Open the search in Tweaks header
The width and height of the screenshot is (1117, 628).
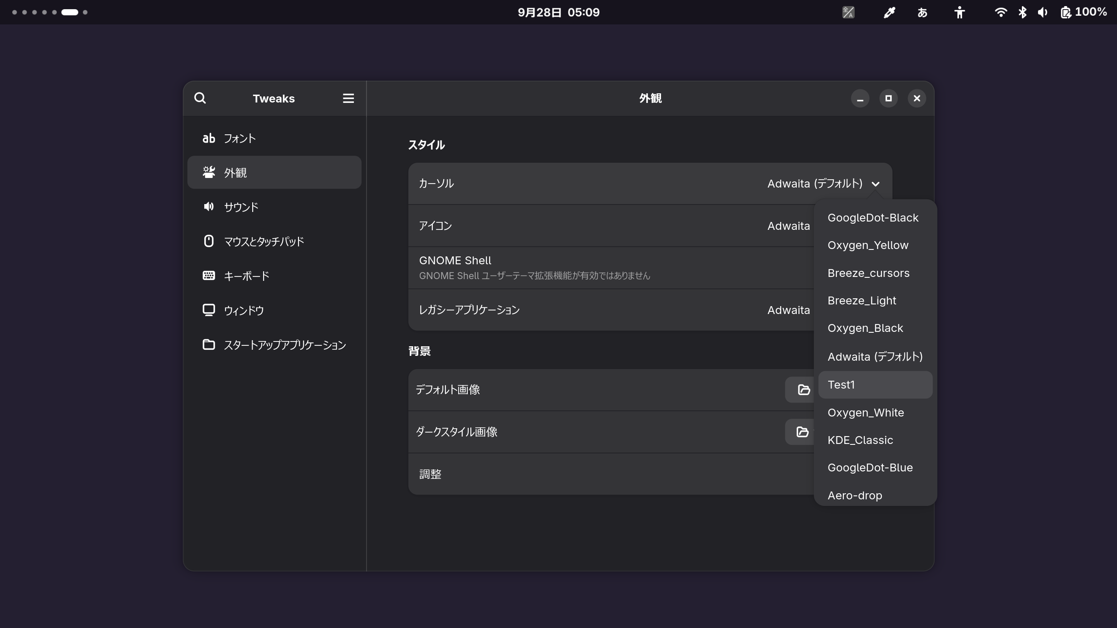[200, 98]
